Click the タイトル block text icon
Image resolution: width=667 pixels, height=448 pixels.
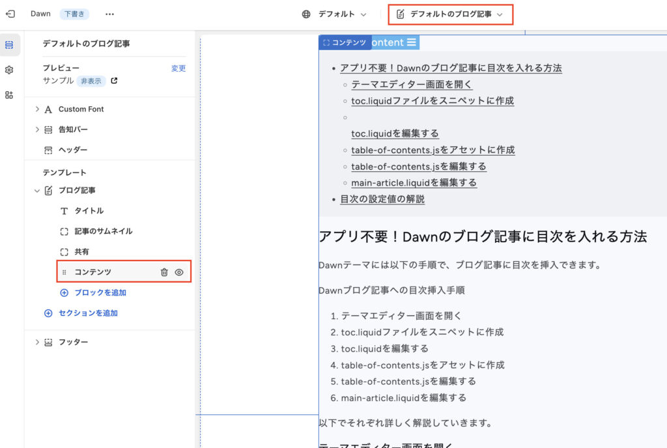point(64,211)
